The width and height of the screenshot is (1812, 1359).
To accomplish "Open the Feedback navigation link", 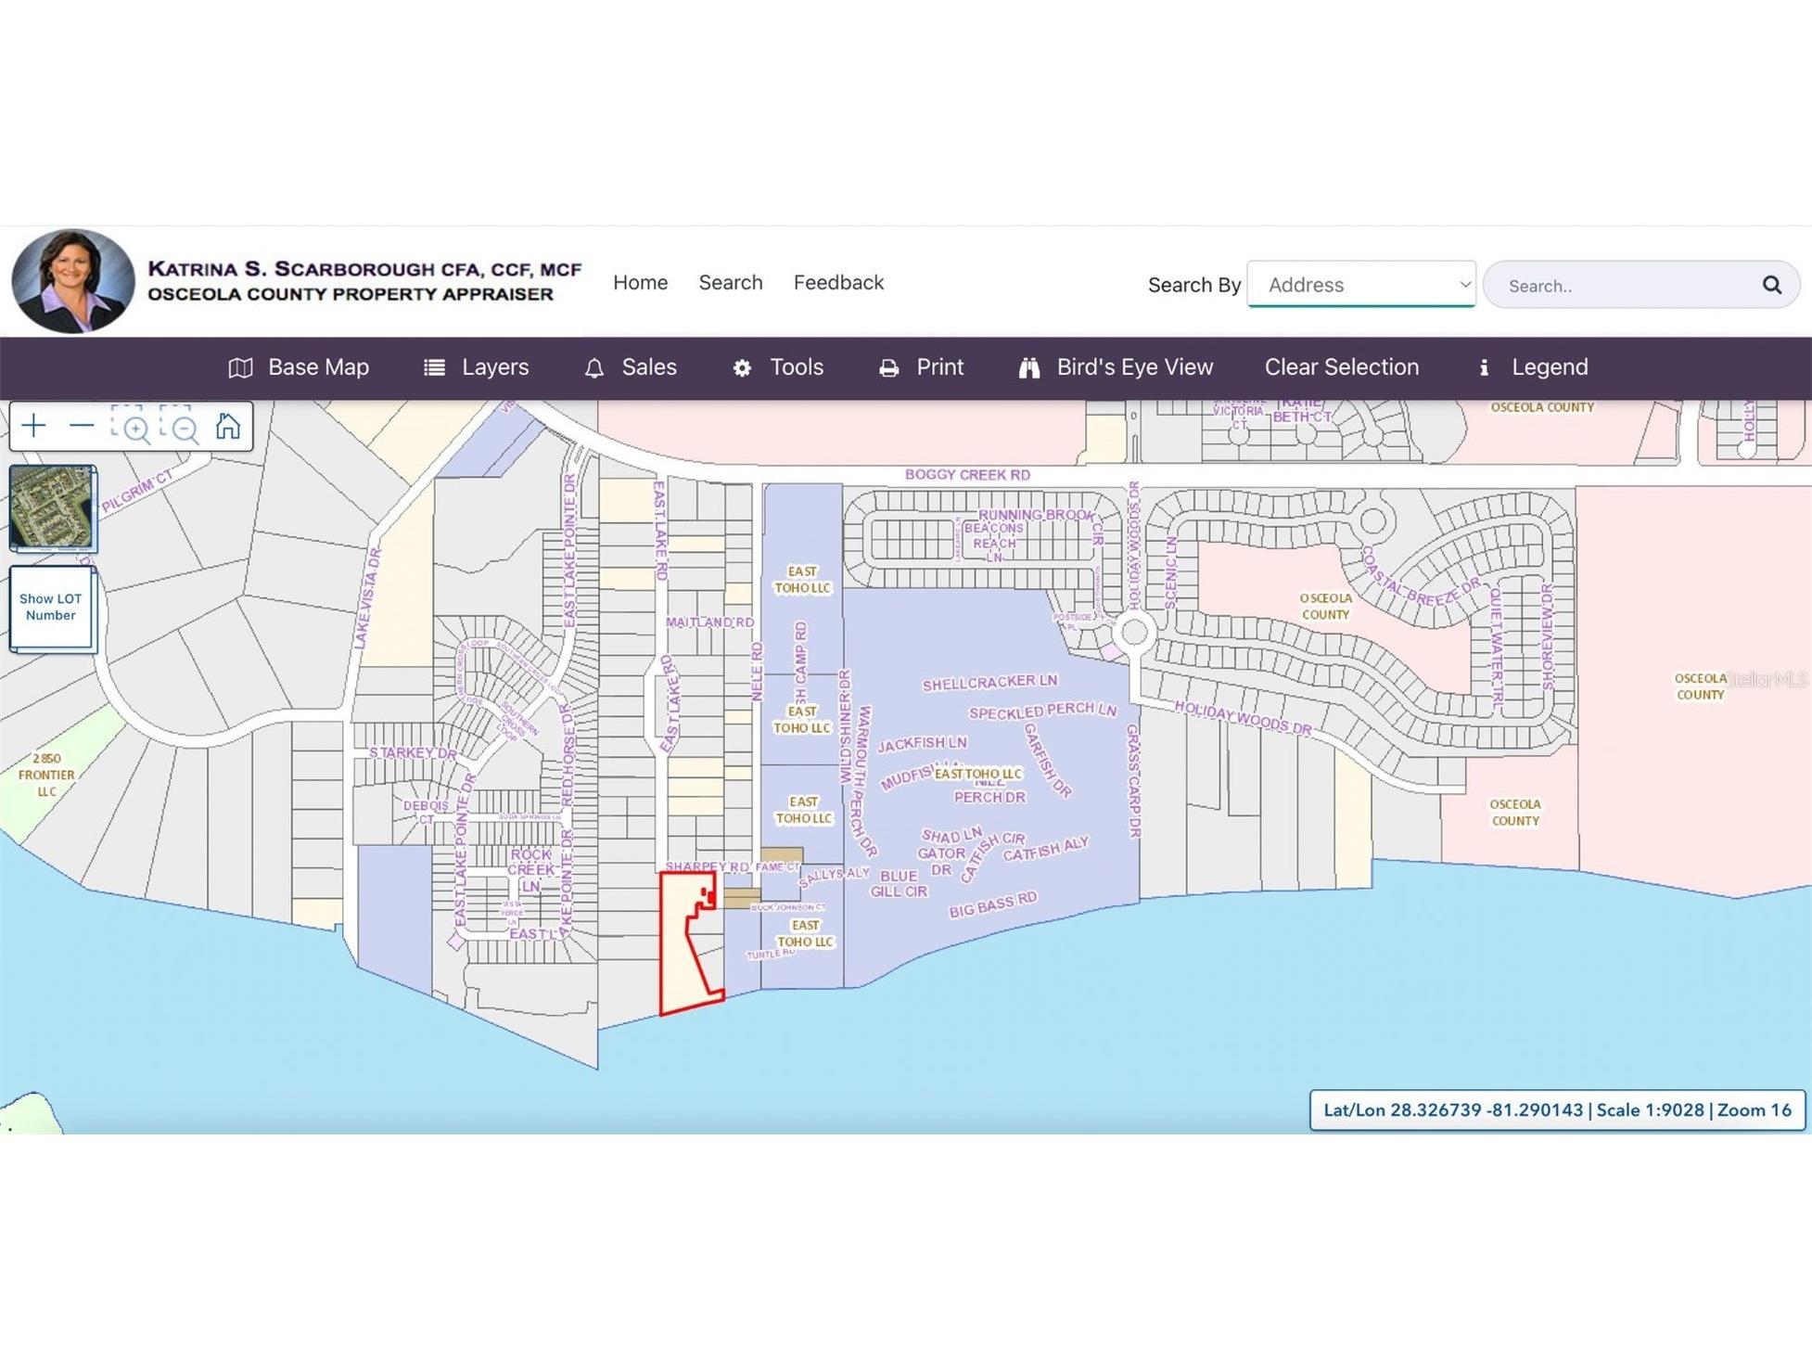I will pos(838,283).
